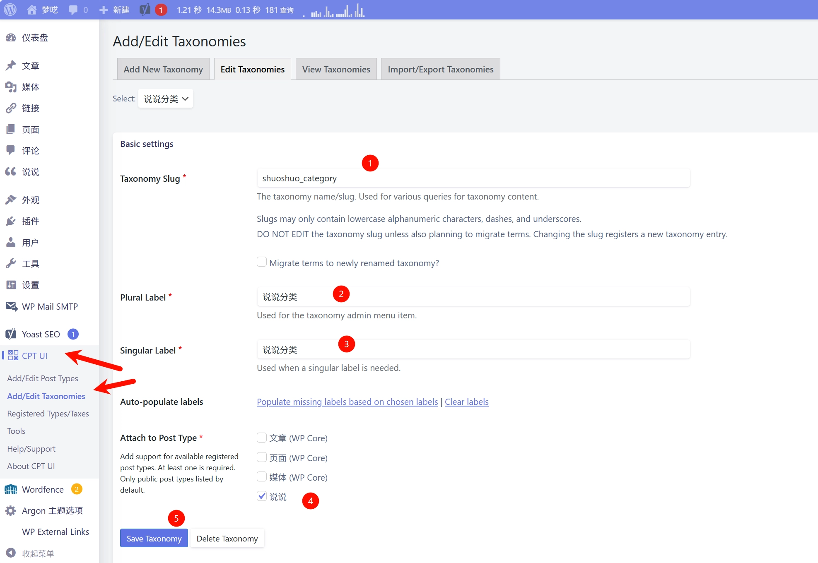Screen dimensions: 818x563
Task: Open 用户 users icon in sidebar
Action: pyautogui.click(x=11, y=242)
